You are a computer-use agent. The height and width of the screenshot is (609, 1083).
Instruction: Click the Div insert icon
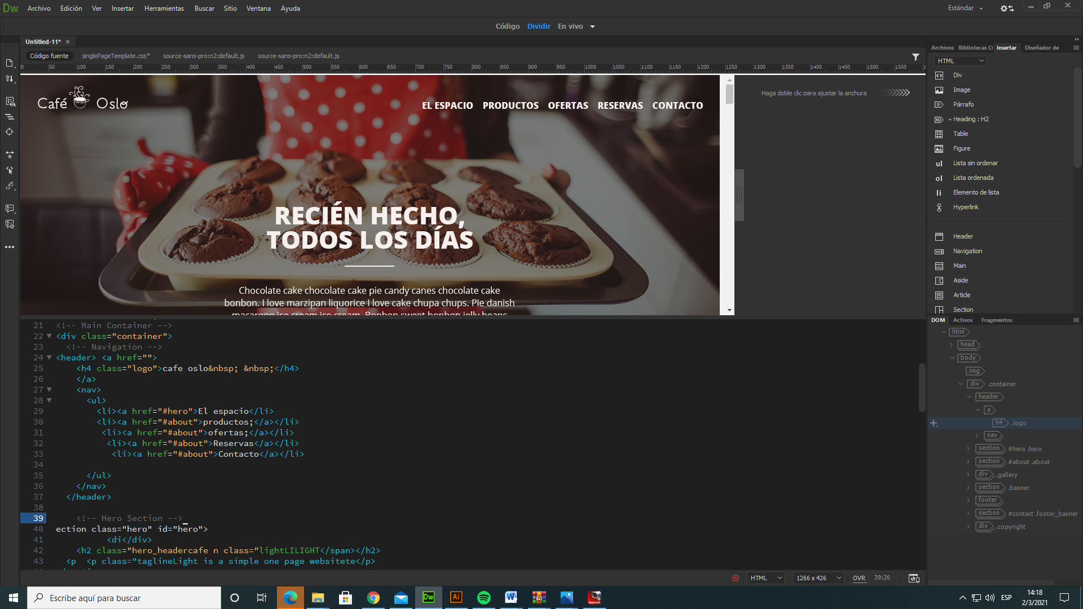(939, 76)
